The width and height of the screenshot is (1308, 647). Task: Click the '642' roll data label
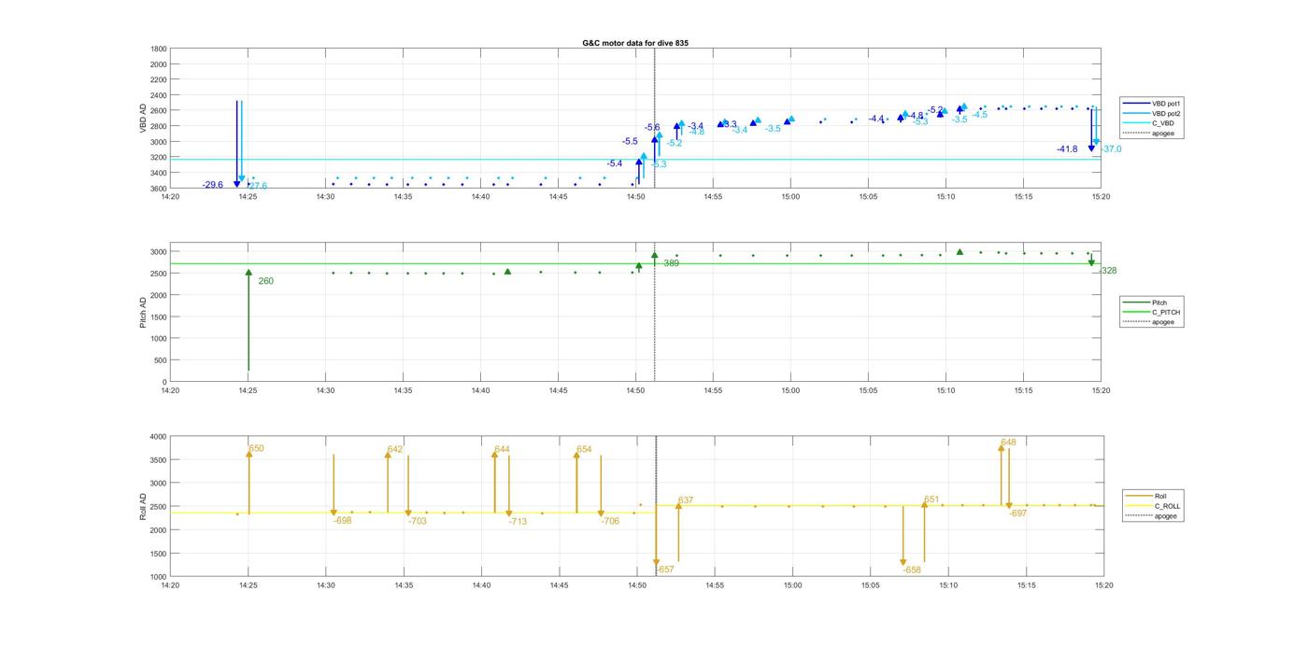[x=395, y=449]
